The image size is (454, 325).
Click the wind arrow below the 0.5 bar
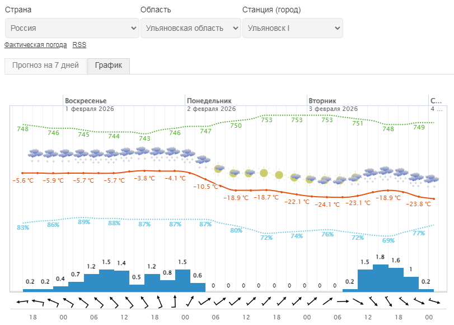pyautogui.click(x=137, y=302)
